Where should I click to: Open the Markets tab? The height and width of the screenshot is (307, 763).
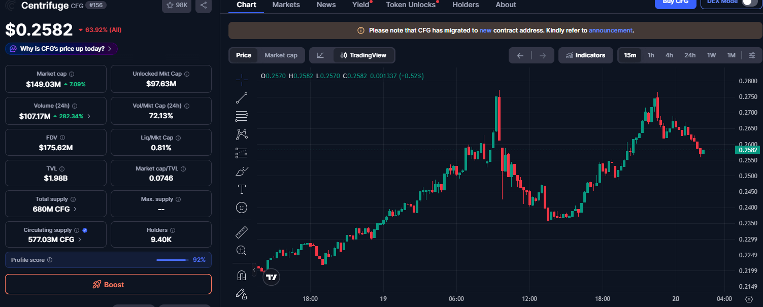(286, 5)
